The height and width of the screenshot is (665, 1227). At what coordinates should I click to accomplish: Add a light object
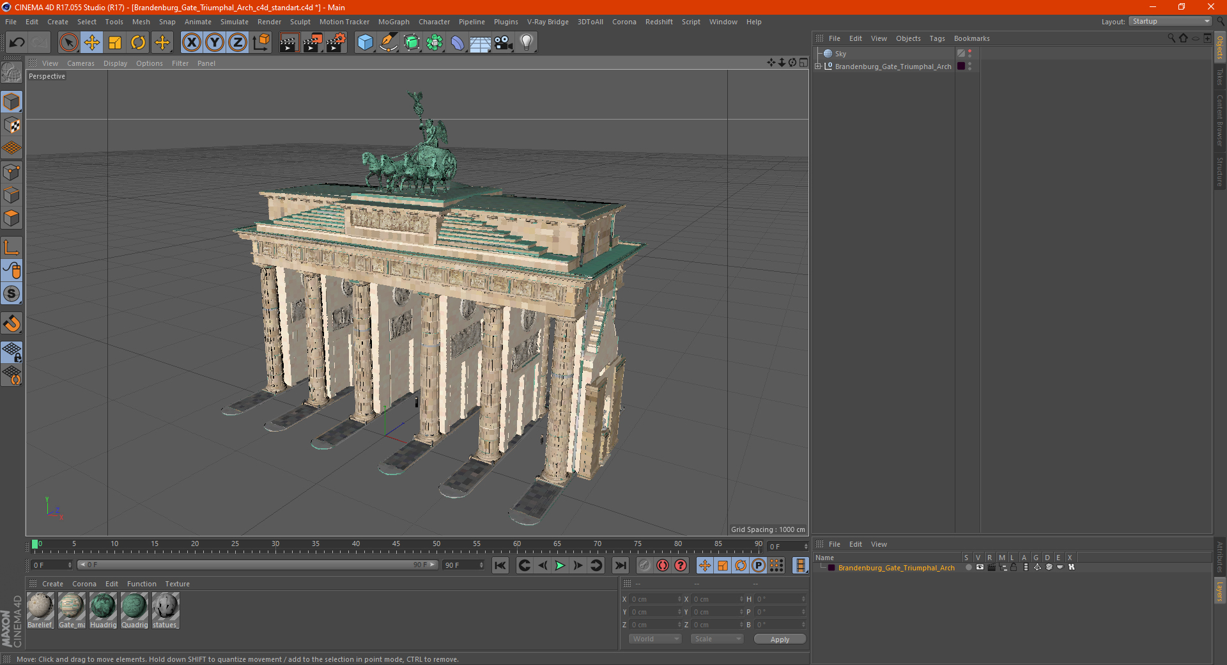527,43
